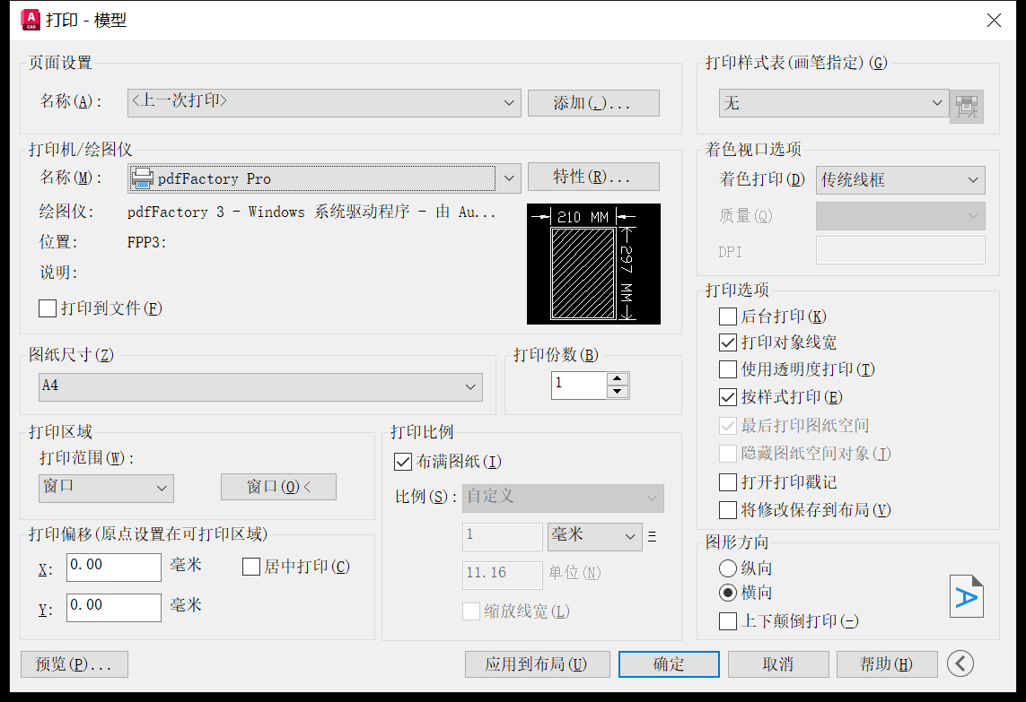Confirm with the 确定 button

click(669, 664)
